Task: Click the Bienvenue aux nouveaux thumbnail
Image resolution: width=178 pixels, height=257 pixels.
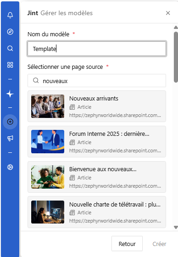Action: tap(48, 177)
